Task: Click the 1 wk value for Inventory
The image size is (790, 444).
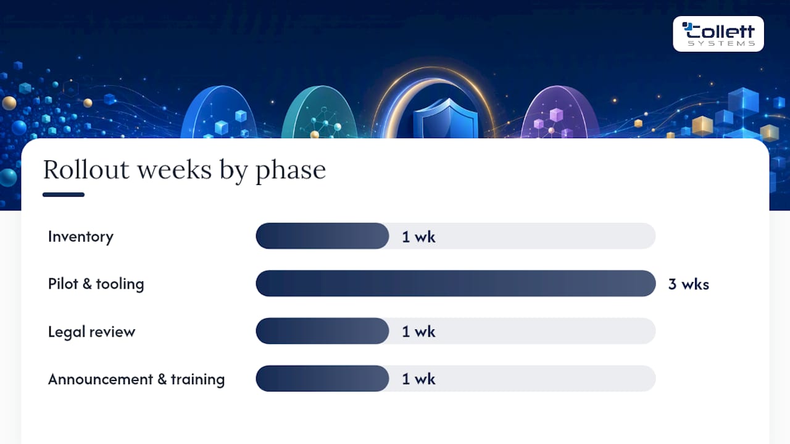Action: [x=419, y=237]
